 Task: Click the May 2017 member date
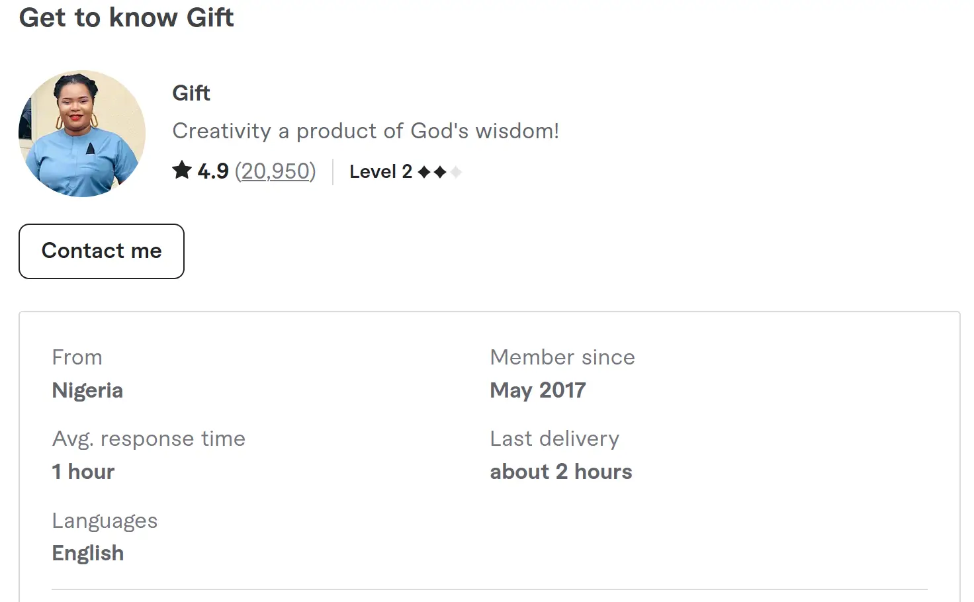[538, 390]
